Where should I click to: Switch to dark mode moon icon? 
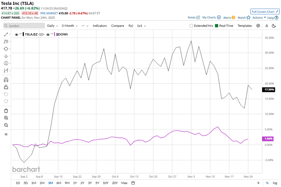point(274,26)
